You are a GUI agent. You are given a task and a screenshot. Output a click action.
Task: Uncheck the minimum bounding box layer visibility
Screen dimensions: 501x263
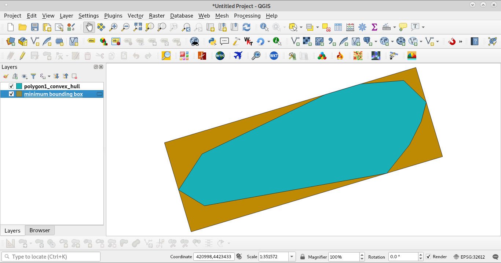(11, 94)
